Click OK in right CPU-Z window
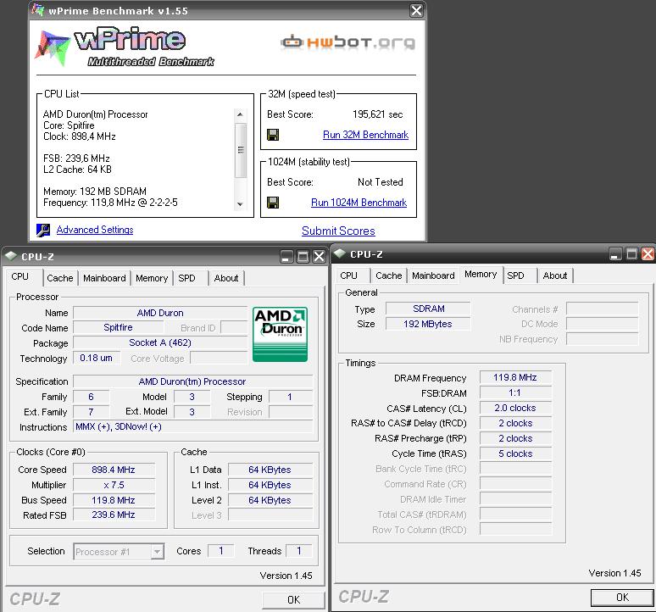 click(622, 598)
